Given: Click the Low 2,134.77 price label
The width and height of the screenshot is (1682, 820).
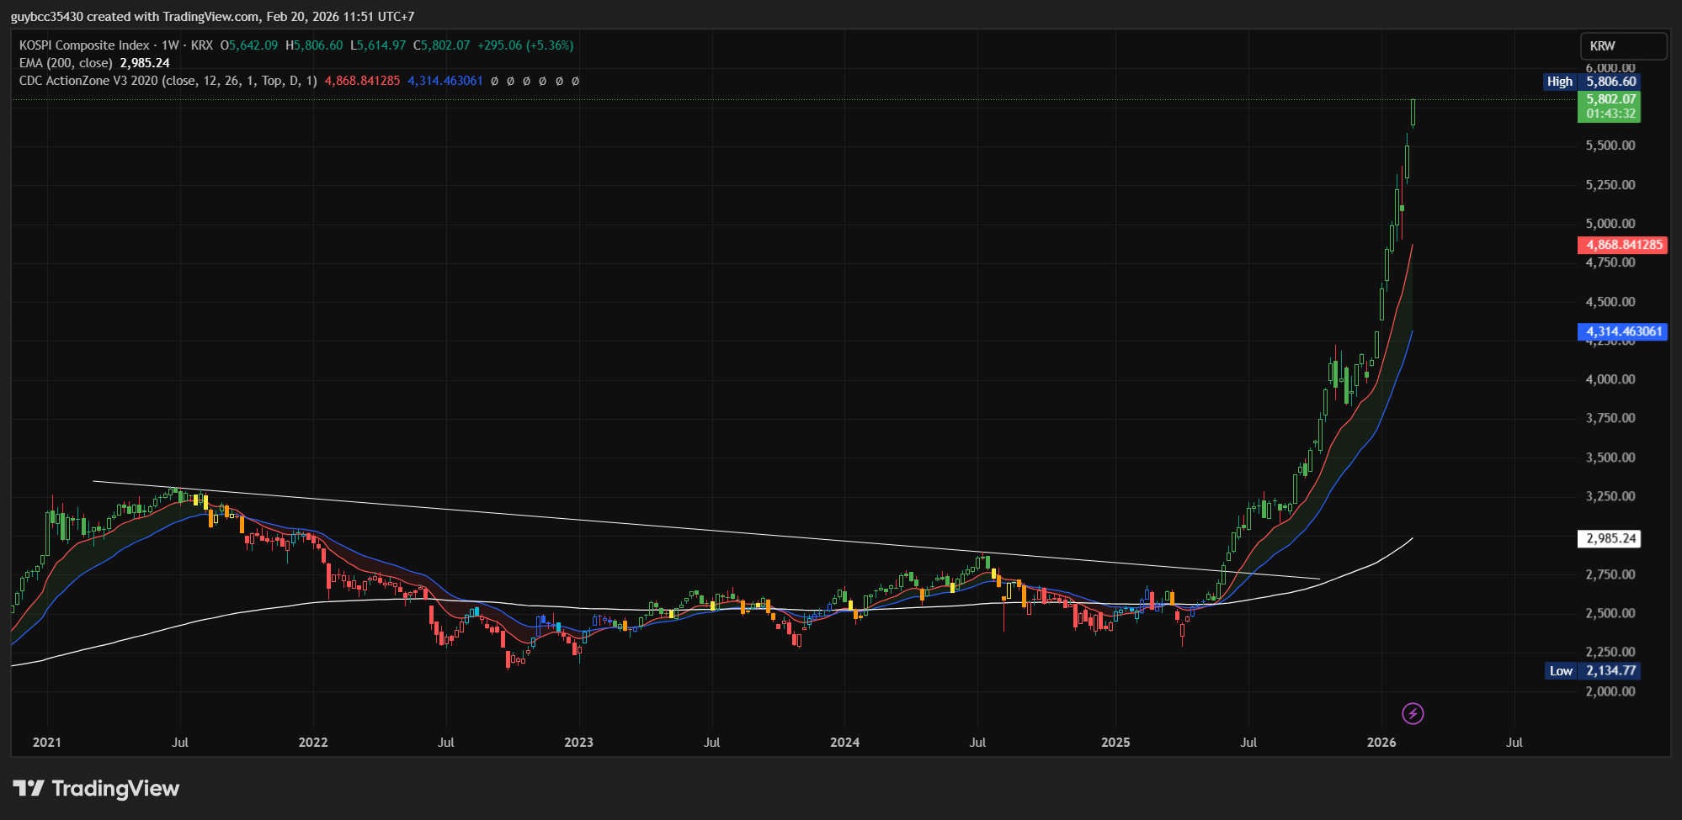Looking at the screenshot, I should click(1594, 671).
